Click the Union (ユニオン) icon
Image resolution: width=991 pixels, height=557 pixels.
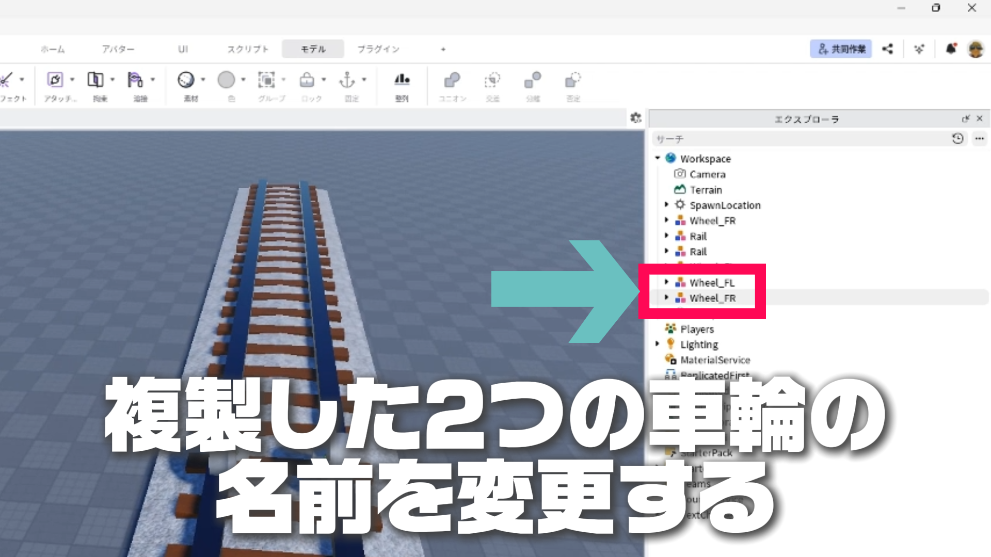point(452,80)
